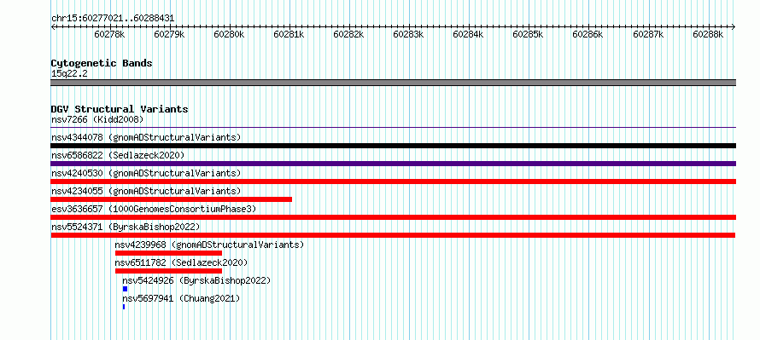Select the nsv5424926 small blue marker

(125, 289)
